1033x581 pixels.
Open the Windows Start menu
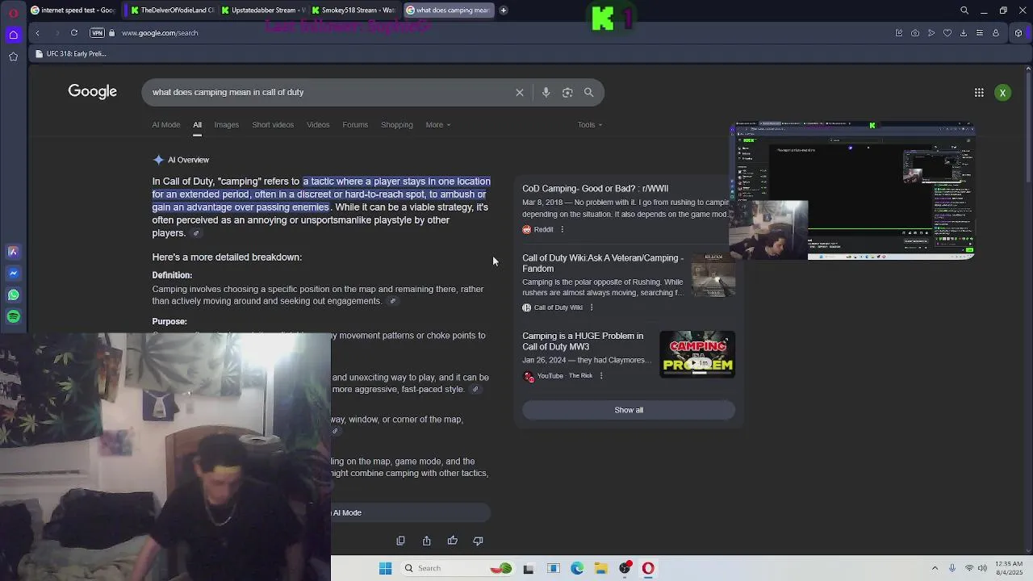point(385,569)
